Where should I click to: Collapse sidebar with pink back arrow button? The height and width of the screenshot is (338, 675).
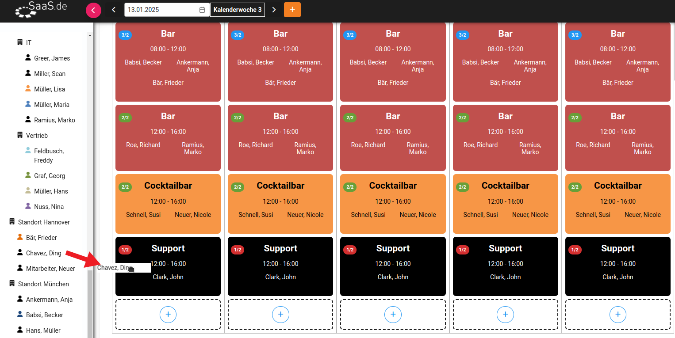pyautogui.click(x=93, y=10)
